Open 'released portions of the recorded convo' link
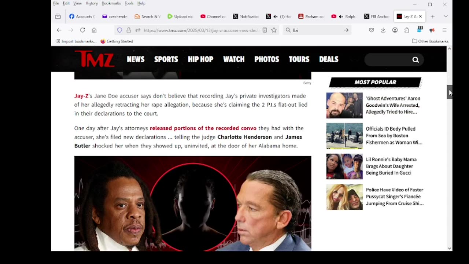Screen dimensions: 469x264 point(203,128)
